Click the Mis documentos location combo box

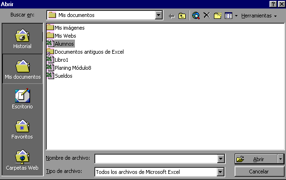click(105, 15)
